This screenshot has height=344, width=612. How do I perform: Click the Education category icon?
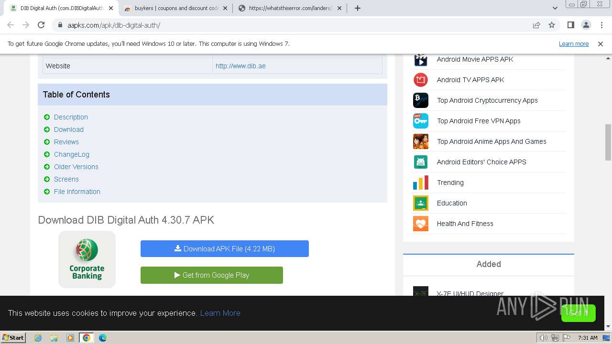pyautogui.click(x=420, y=203)
